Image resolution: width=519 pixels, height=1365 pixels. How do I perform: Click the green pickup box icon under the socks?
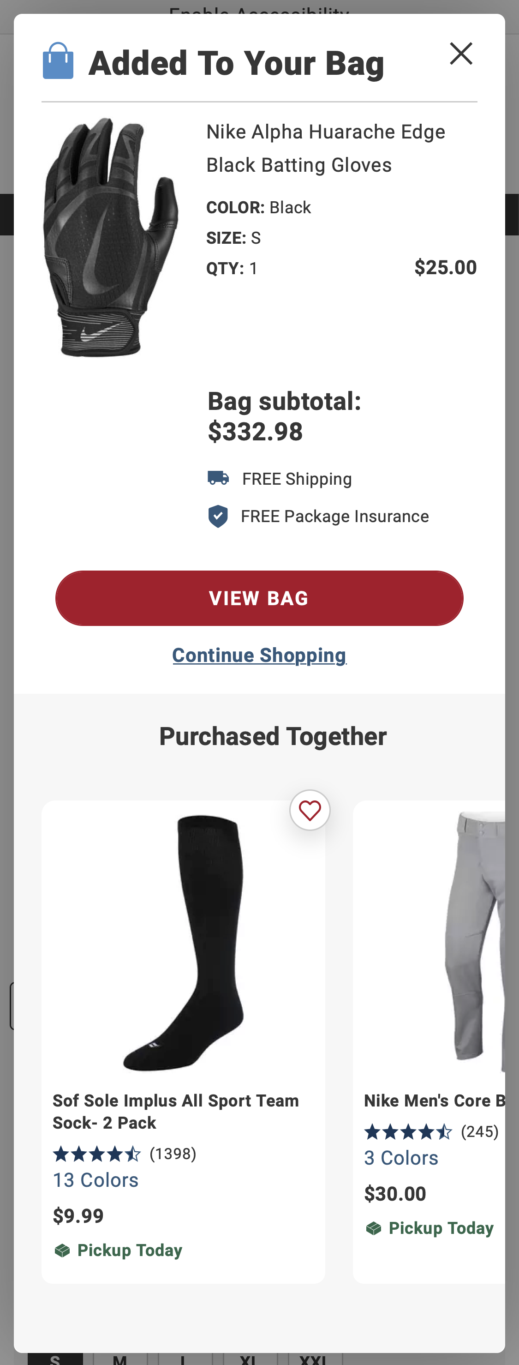click(x=62, y=1251)
